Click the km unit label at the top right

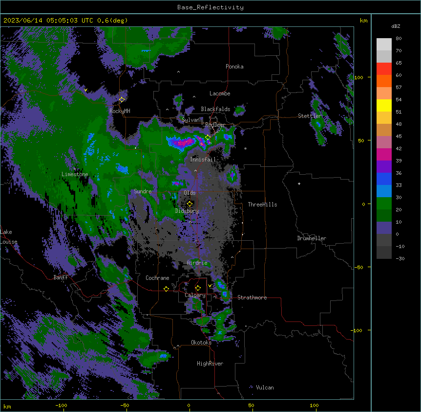pyautogui.click(x=364, y=21)
